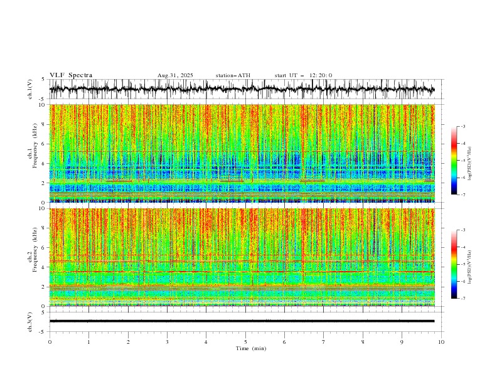Click the 'start UT = 12:20:0' text
This screenshot has width=497, height=384.
pyautogui.click(x=303, y=75)
